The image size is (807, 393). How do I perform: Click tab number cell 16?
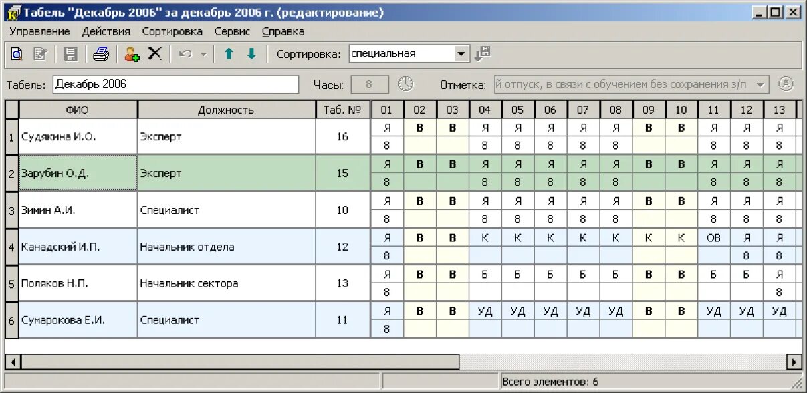coord(342,137)
